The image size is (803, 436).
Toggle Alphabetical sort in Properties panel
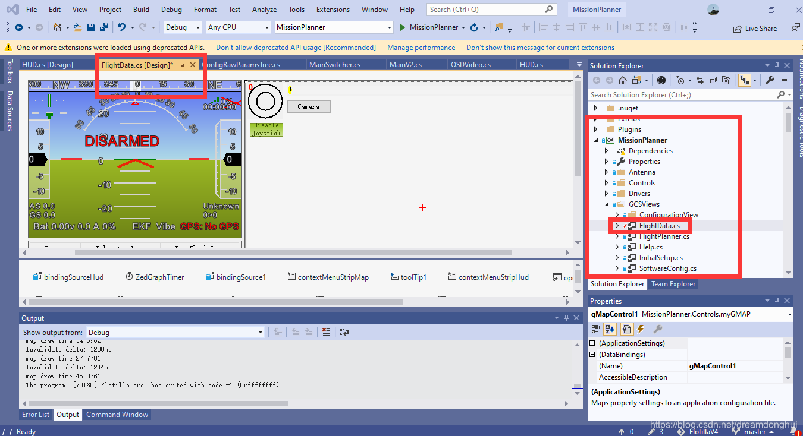tap(610, 328)
